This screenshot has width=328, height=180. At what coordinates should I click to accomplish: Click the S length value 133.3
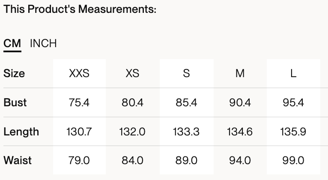[x=186, y=132]
